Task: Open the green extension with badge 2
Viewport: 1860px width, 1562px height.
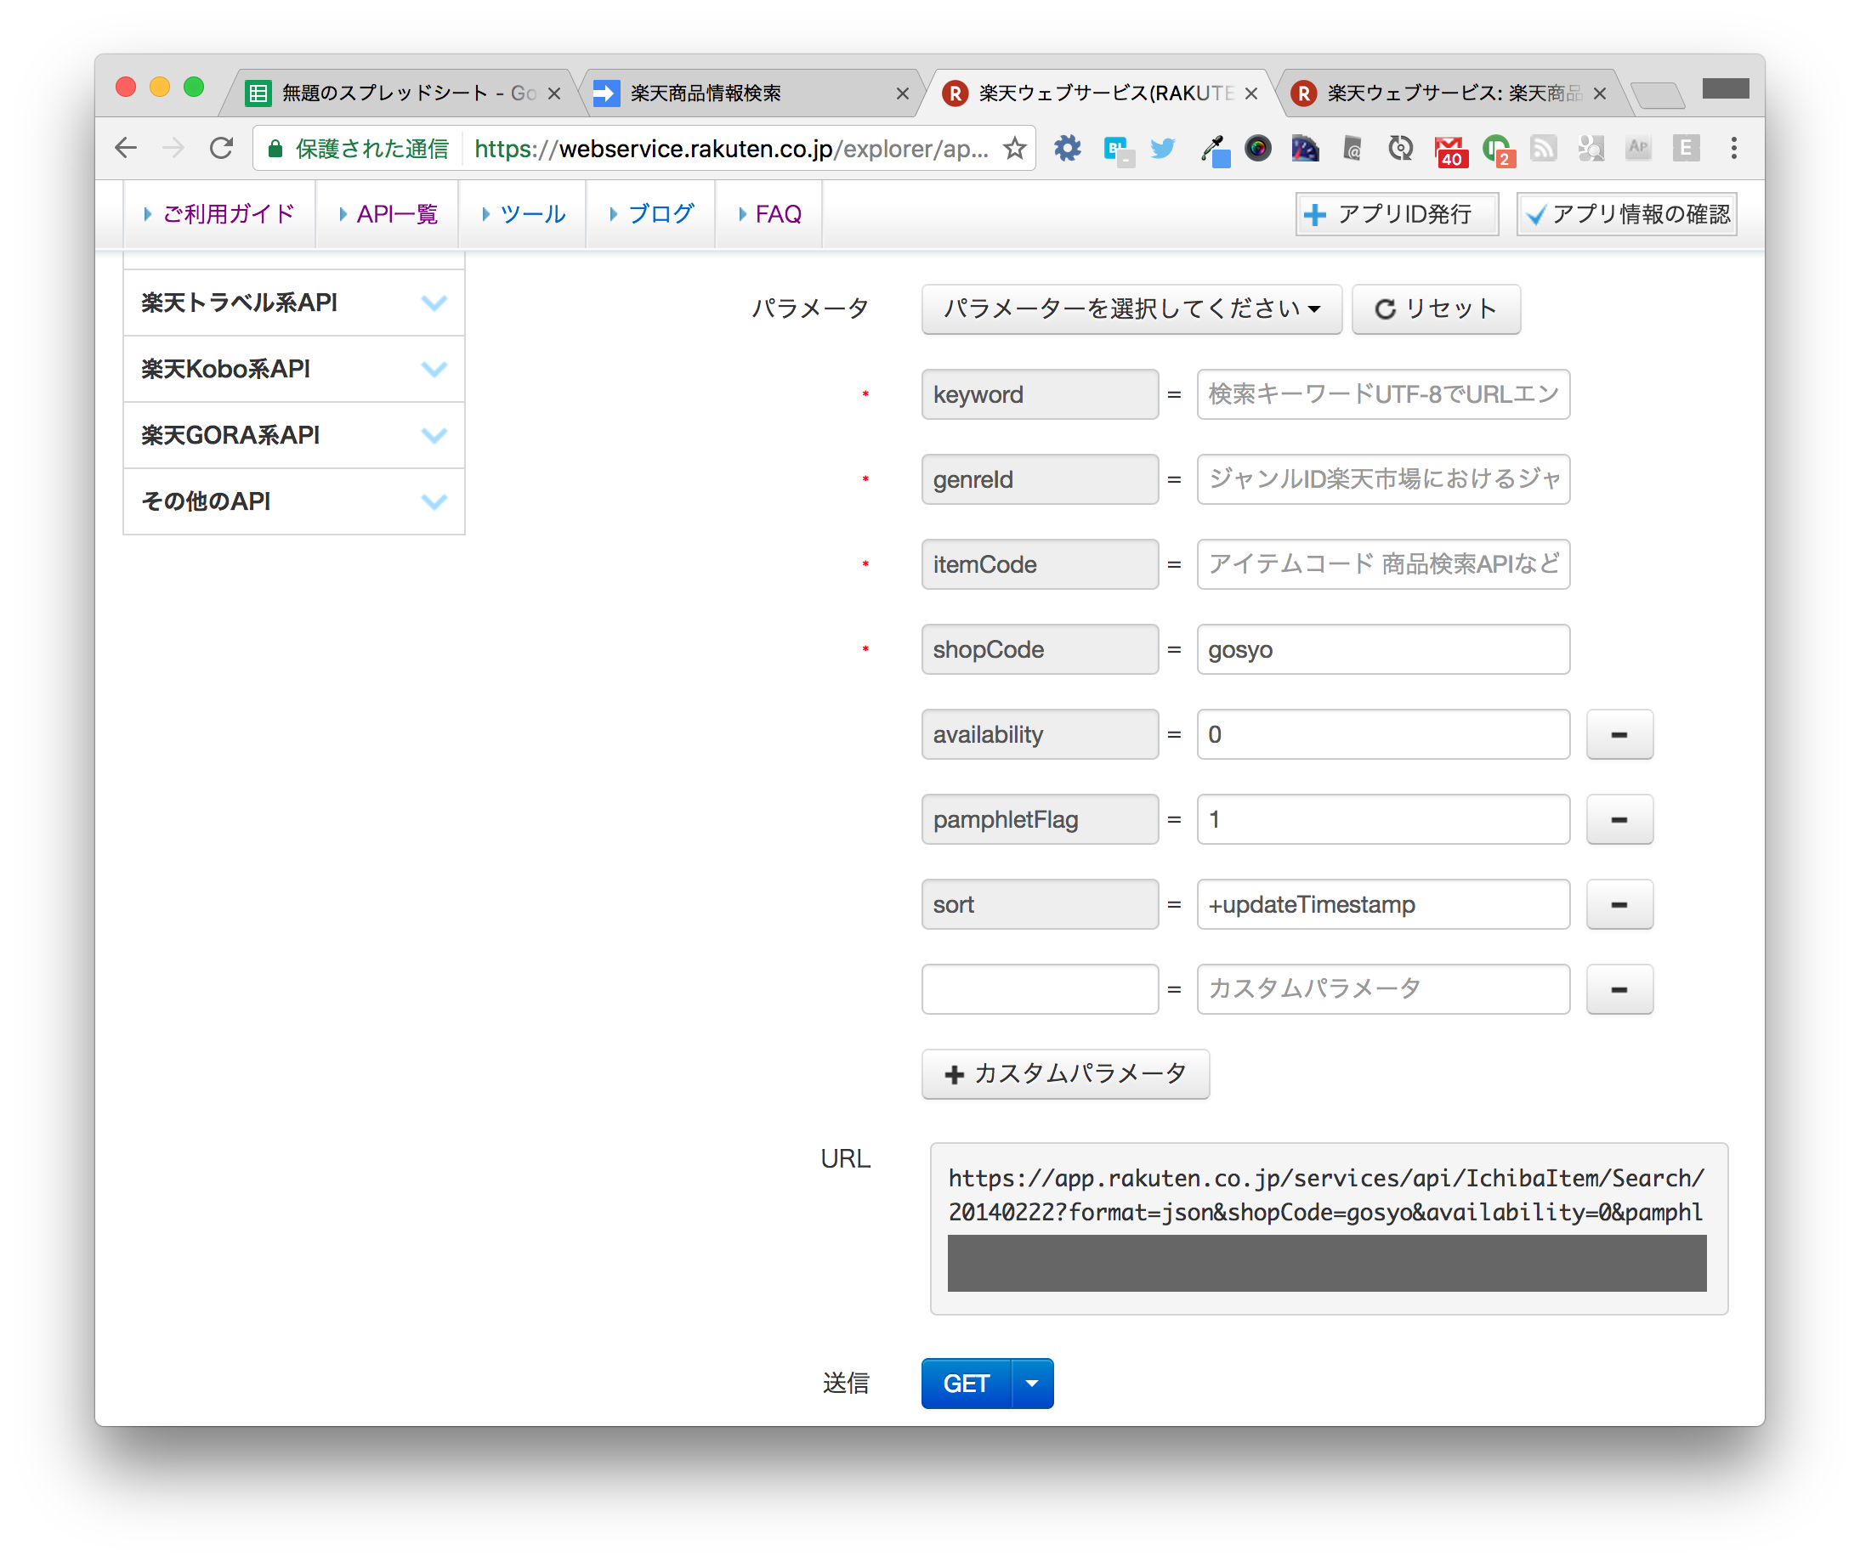Action: pyautogui.click(x=1498, y=150)
